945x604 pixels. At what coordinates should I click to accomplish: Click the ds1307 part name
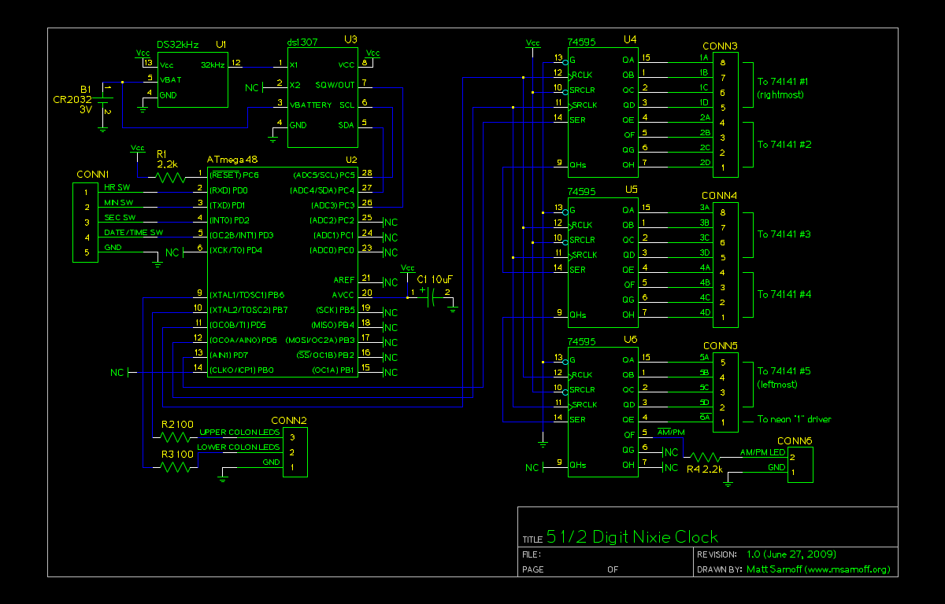tap(302, 42)
